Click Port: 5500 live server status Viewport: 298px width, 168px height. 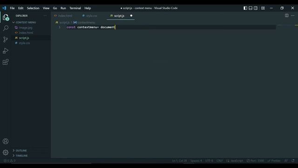[255, 161]
